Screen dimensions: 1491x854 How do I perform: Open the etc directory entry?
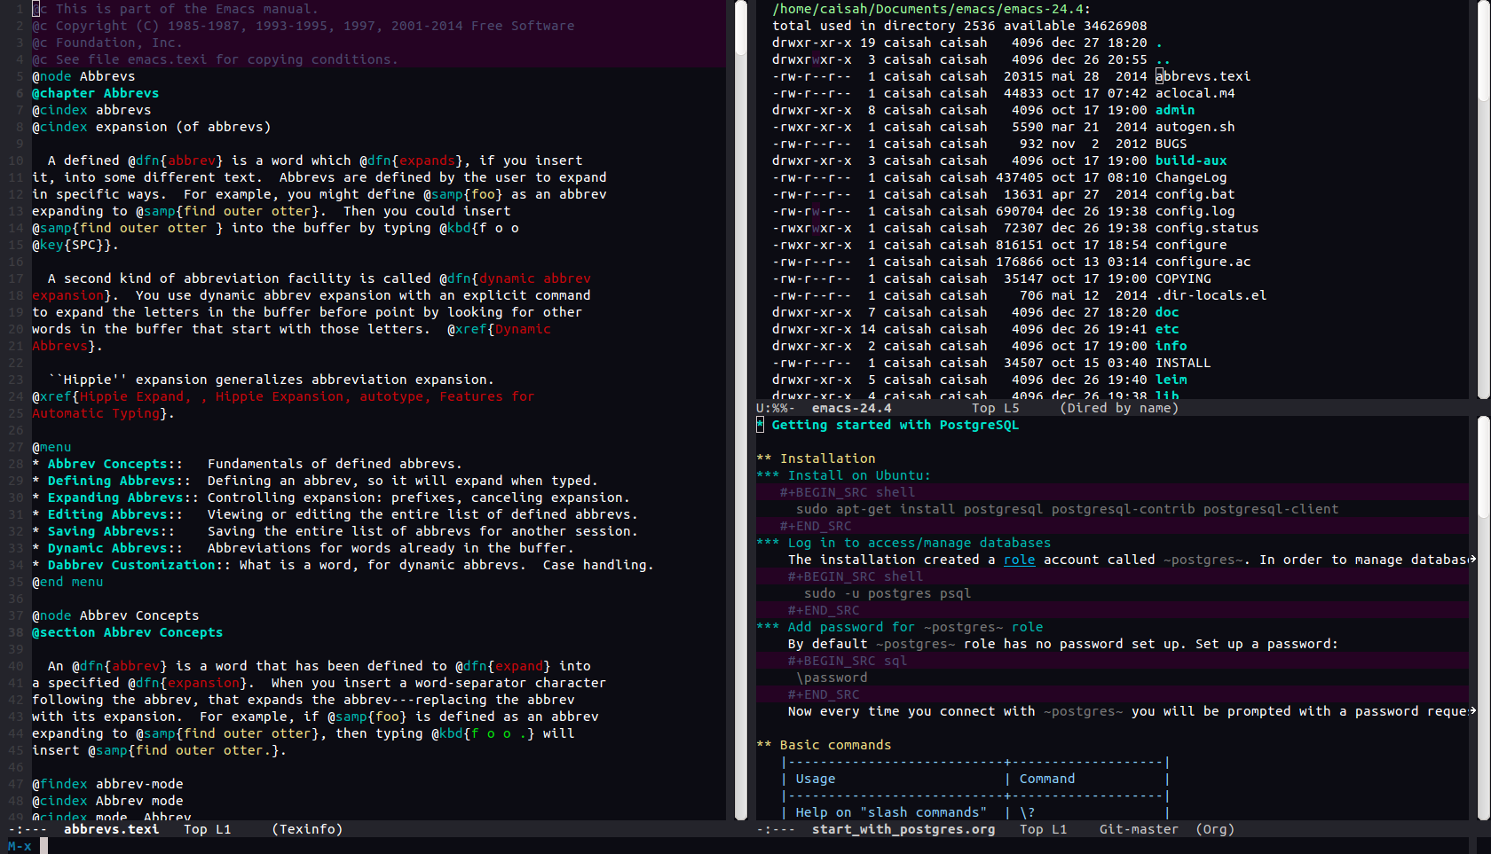tap(1167, 329)
